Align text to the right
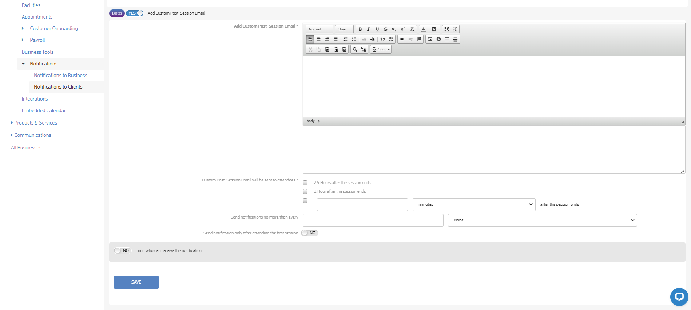 click(327, 39)
